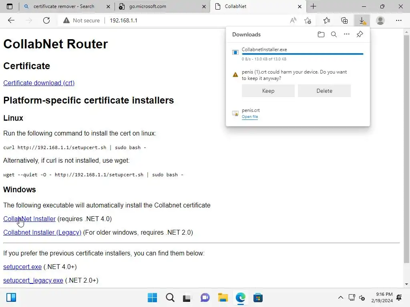Click the page vertical scrollbar thumb
Image resolution: width=410 pixels, height=307 pixels.
coord(406,149)
